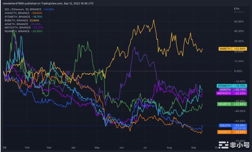Click Feb on the time axis

pos(28,148)
